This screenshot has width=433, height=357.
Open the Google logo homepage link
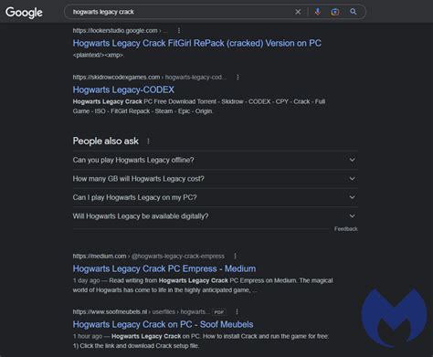pyautogui.click(x=24, y=13)
